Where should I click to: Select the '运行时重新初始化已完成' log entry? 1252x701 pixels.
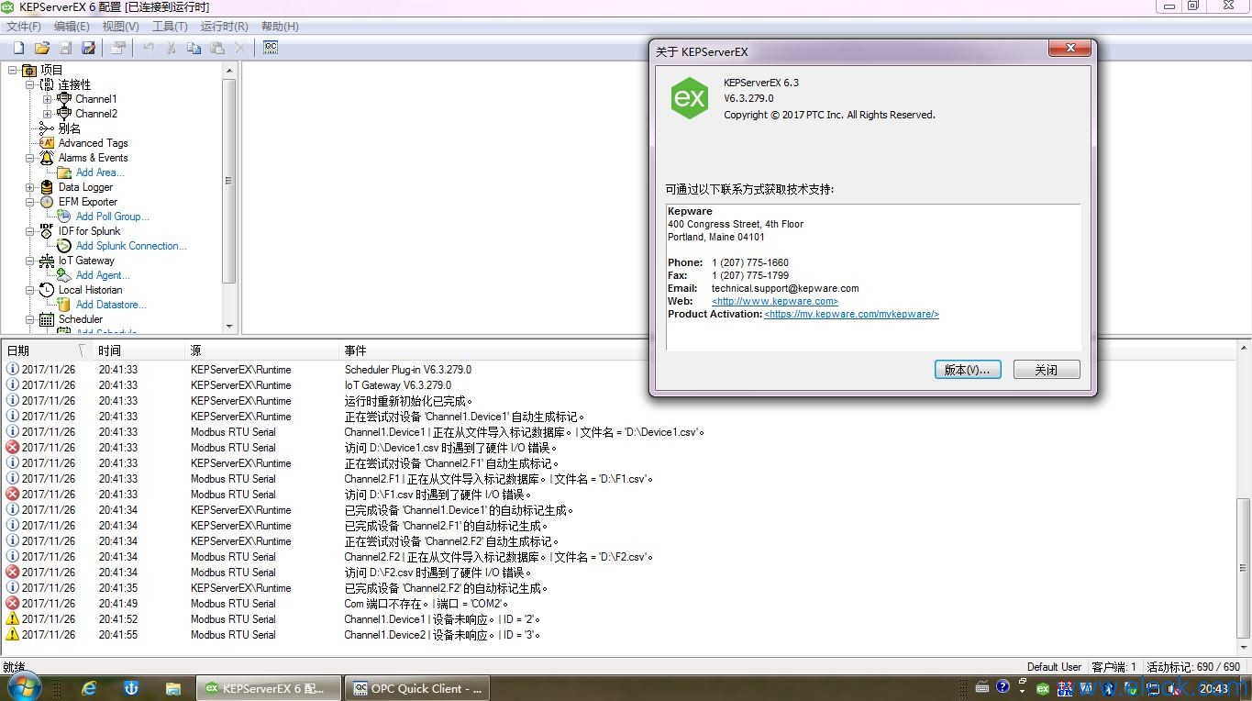(x=619, y=401)
